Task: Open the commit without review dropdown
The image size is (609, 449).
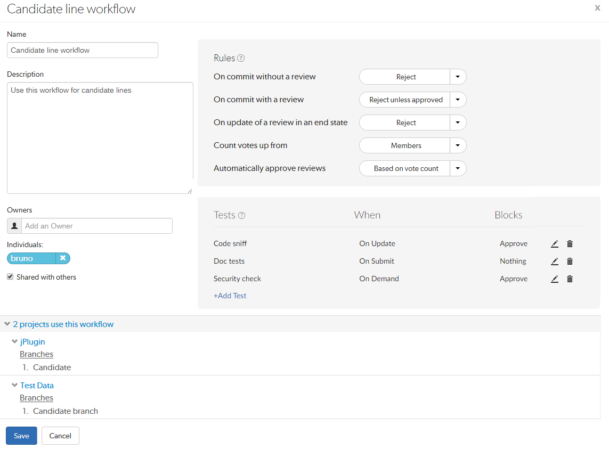Action: tap(458, 77)
